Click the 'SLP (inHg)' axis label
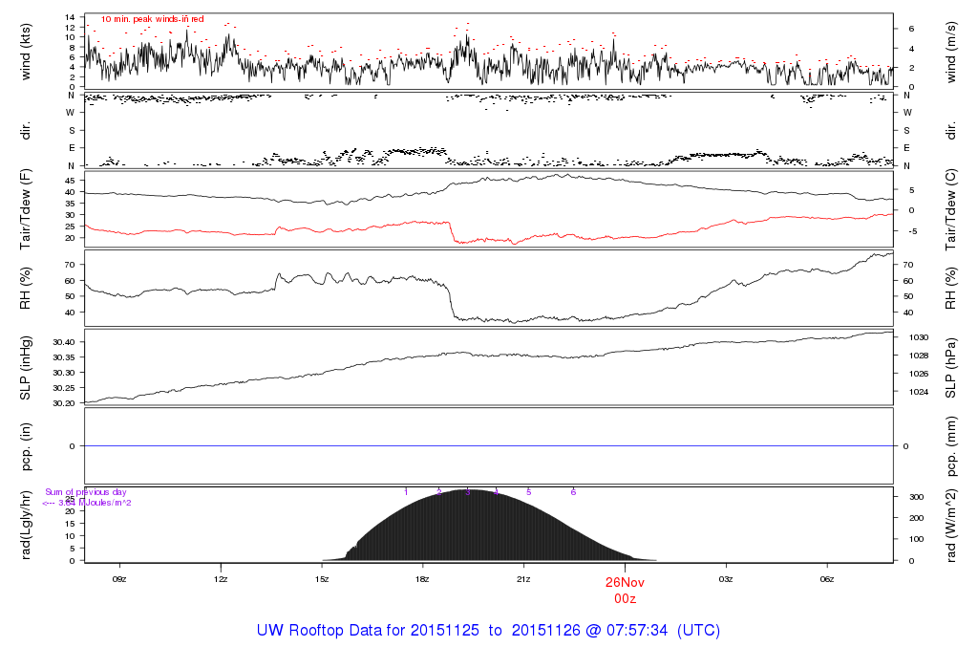Viewport: 978px width, 669px height. [x=25, y=368]
